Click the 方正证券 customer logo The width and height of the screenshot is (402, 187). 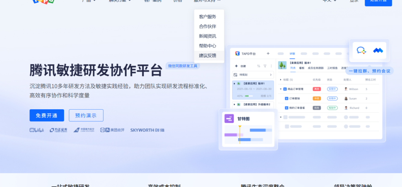coord(58,130)
